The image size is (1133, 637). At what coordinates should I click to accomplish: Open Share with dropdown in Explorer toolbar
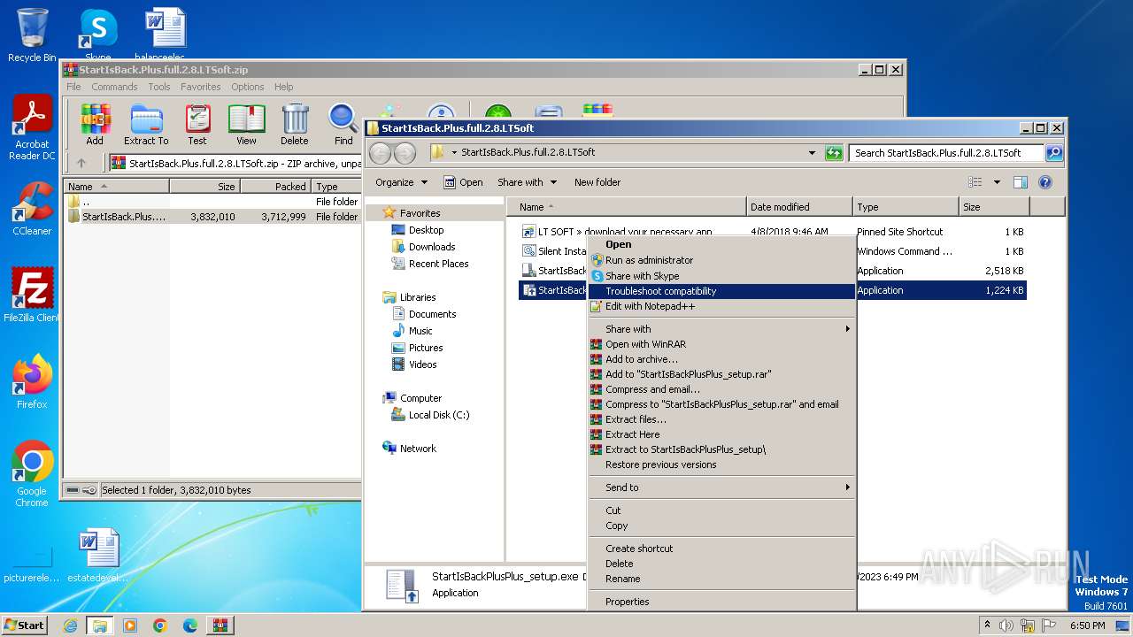[528, 182]
